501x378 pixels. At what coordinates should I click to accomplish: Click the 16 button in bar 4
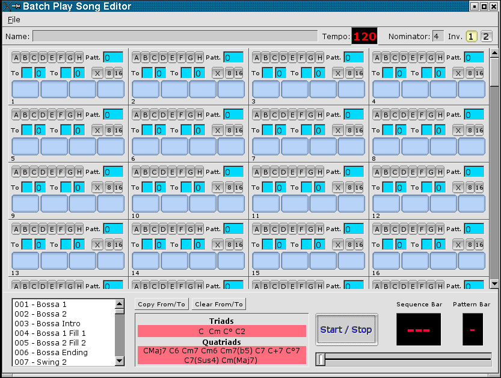tap(479, 73)
